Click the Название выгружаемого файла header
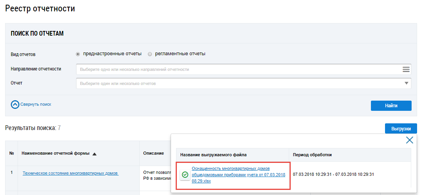The image size is (421, 195). 213,155
